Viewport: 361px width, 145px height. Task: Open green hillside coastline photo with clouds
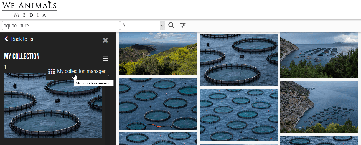click(x=158, y=53)
